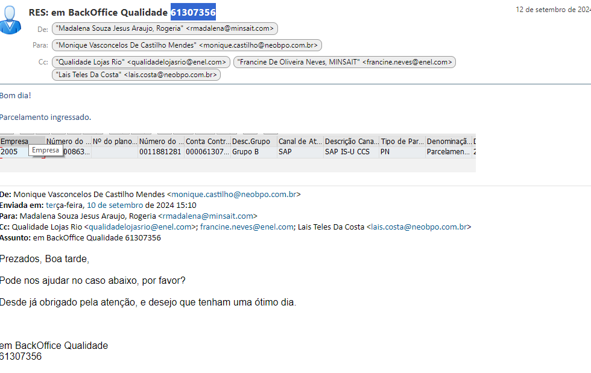This screenshot has height=373, width=591.
Task: Click the Descrição Cana... column header
Action: click(351, 141)
